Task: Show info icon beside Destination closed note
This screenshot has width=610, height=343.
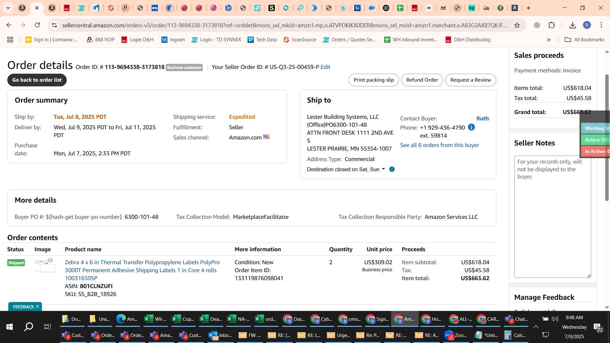Action: [392, 169]
